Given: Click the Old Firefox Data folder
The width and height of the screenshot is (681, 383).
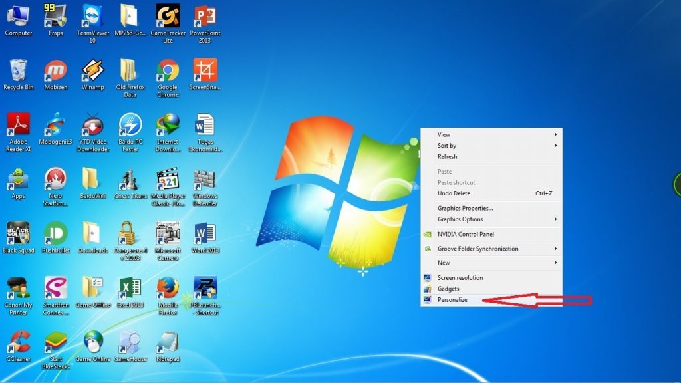Looking at the screenshot, I should pos(130,70).
